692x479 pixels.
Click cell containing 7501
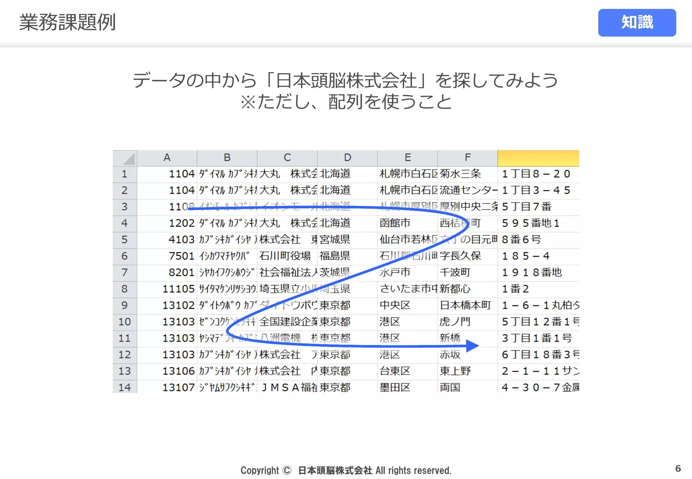coord(167,256)
